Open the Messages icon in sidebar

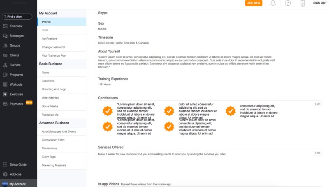(x=5, y=36)
